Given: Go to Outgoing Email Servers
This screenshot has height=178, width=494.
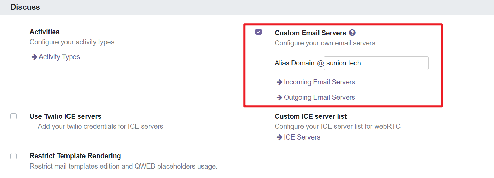Looking at the screenshot, I should coord(319,97).
